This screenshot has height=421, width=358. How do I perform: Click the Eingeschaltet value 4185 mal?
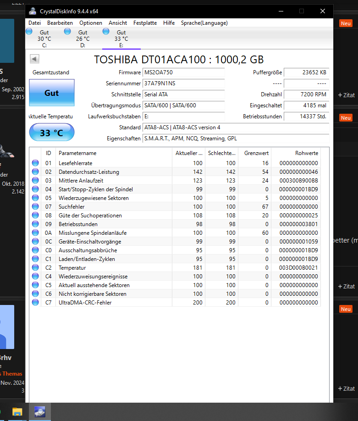[x=307, y=105]
